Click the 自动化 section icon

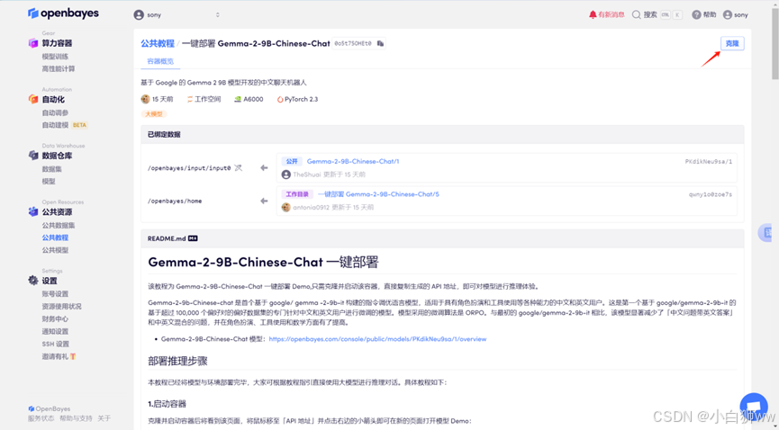tap(33, 99)
